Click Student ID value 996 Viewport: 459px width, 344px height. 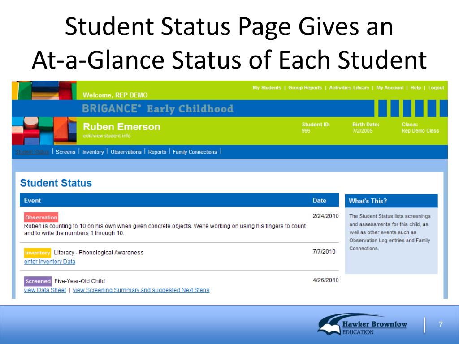[306, 131]
